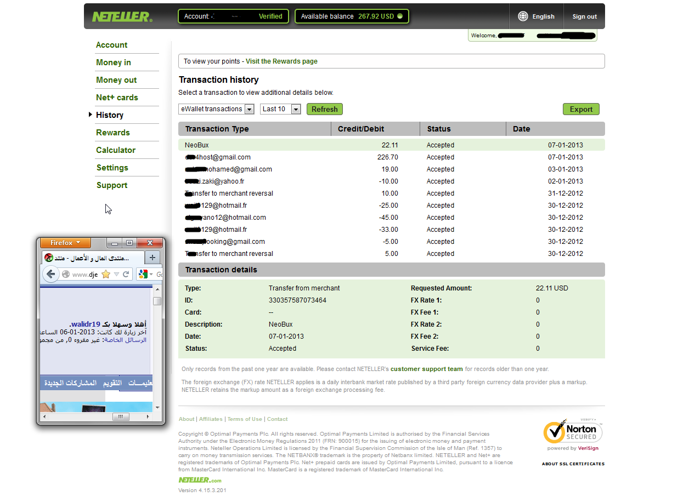
Task: Click the Firefox back arrow button
Action: coord(51,274)
